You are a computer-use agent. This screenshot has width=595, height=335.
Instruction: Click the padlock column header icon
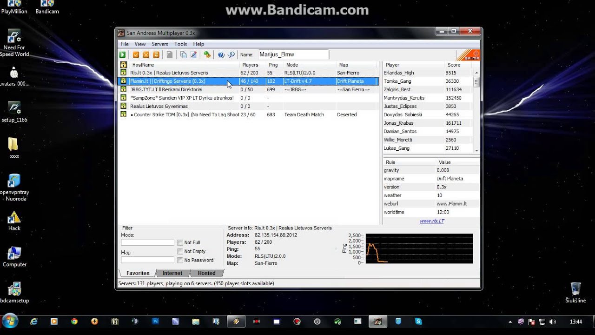(123, 65)
